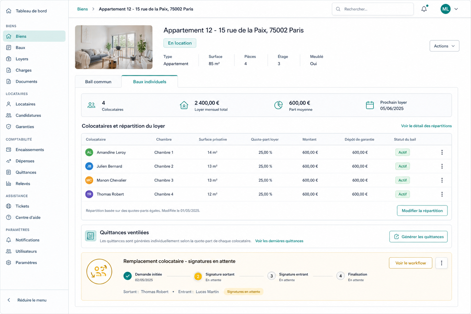This screenshot has width=471, height=314.
Task: Click the Loyers sidebar icon
Action: 9,59
